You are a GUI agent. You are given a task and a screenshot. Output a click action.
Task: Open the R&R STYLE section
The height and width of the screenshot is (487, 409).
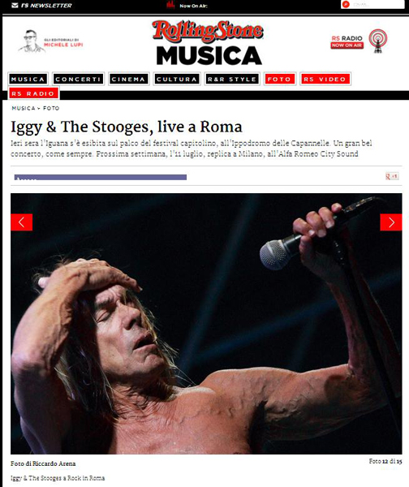(232, 80)
